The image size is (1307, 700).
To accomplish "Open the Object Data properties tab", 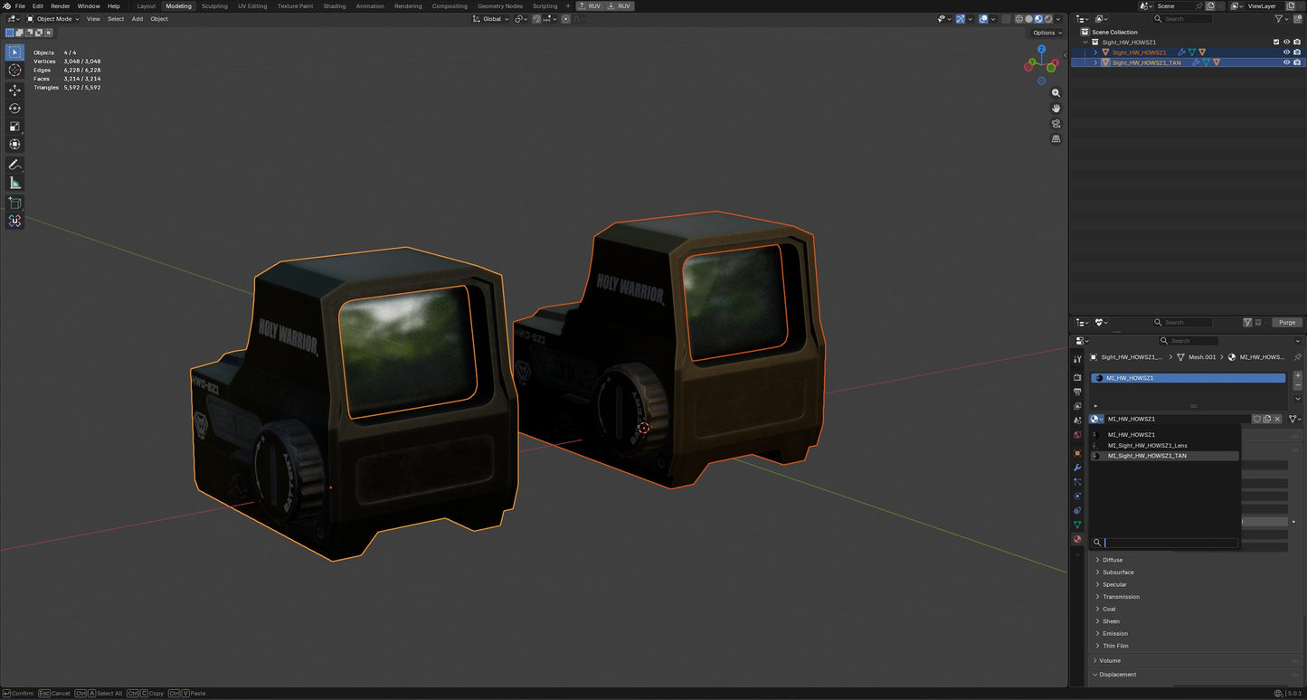I will pos(1077,525).
